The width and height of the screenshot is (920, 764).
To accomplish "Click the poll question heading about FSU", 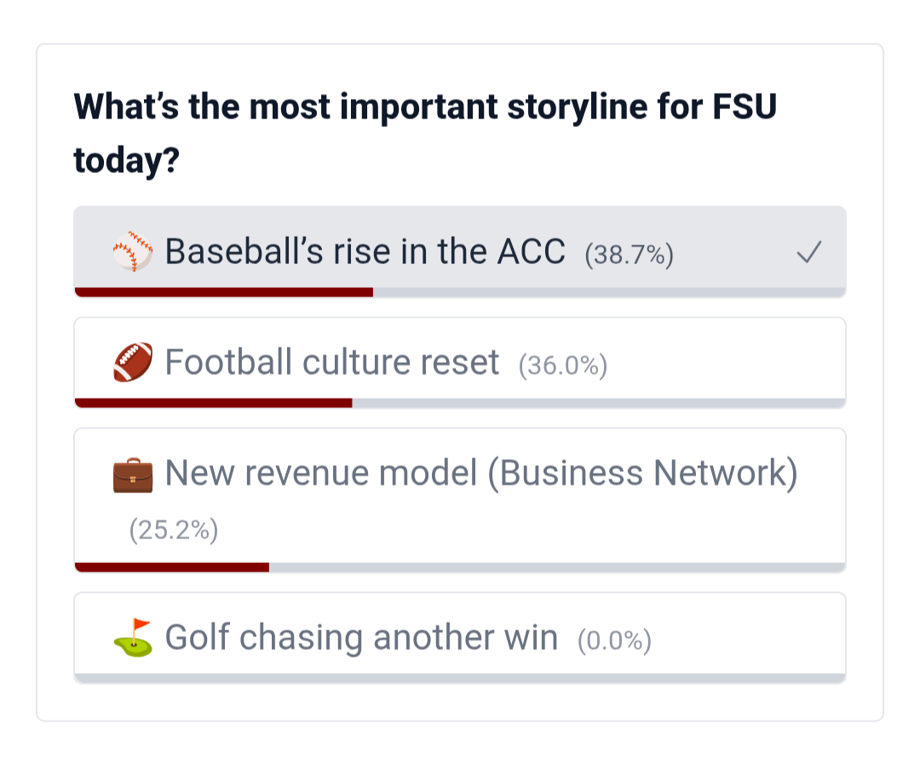I will coord(425,134).
